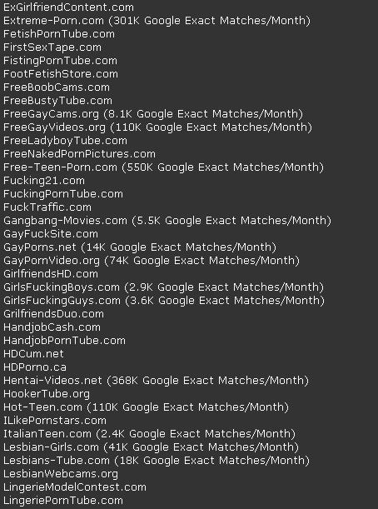
Task: Click the HDPorno.ca entry
Action: pyautogui.click(x=35, y=367)
